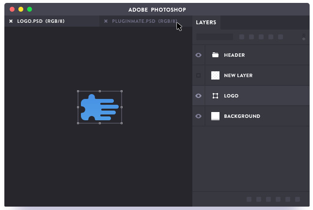Close the PLUGINMATE.PSD document tab
The width and height of the screenshot is (313, 210).
coord(106,21)
